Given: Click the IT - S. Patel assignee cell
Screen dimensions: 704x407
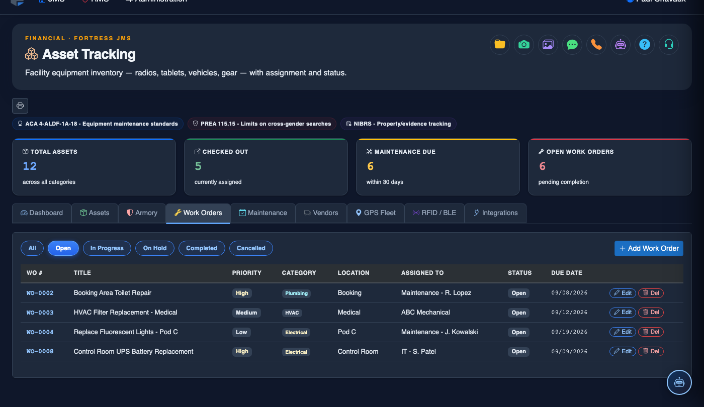Looking at the screenshot, I should pos(418,352).
